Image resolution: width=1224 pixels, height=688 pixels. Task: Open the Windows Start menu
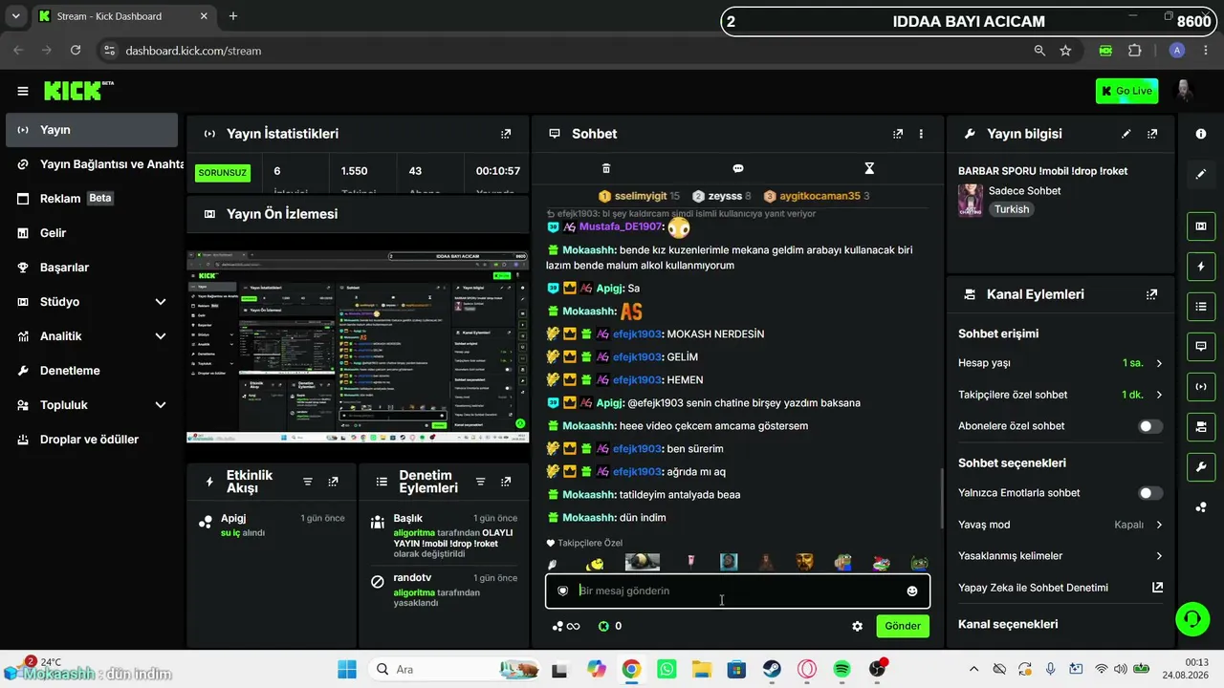346,669
